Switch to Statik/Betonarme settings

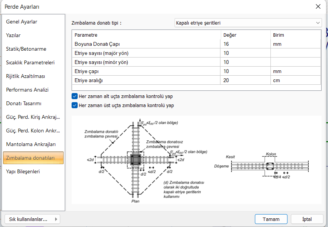(26, 49)
